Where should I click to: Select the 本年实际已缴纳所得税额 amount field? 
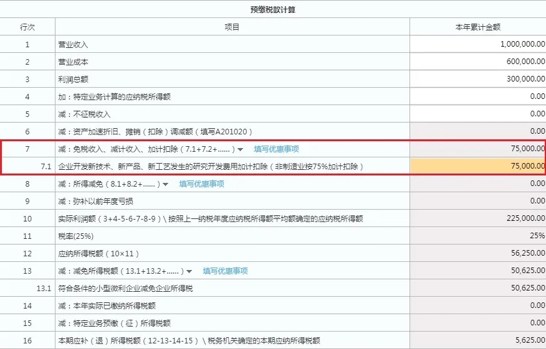click(x=477, y=306)
